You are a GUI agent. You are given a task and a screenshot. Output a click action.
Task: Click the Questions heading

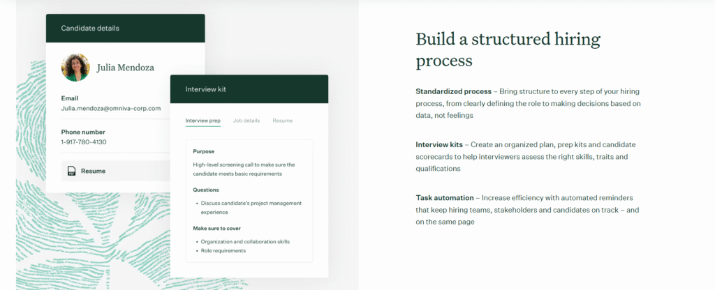pyautogui.click(x=206, y=190)
